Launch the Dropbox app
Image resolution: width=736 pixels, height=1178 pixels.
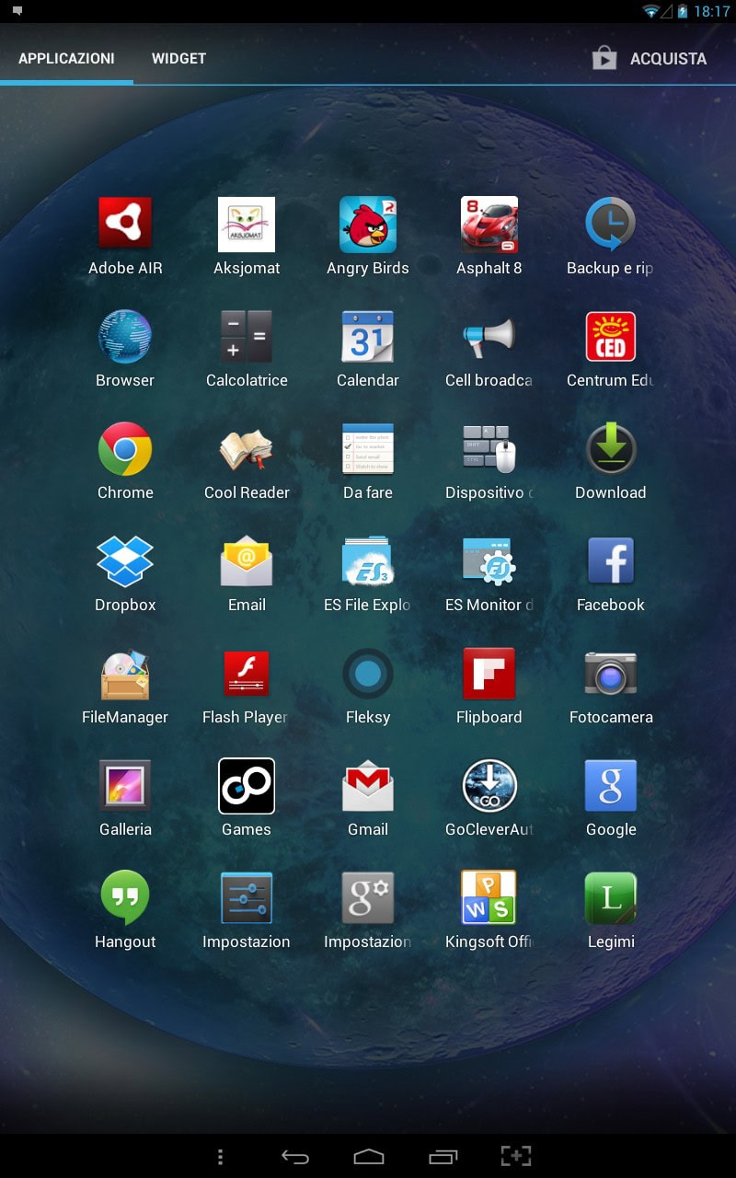point(125,560)
